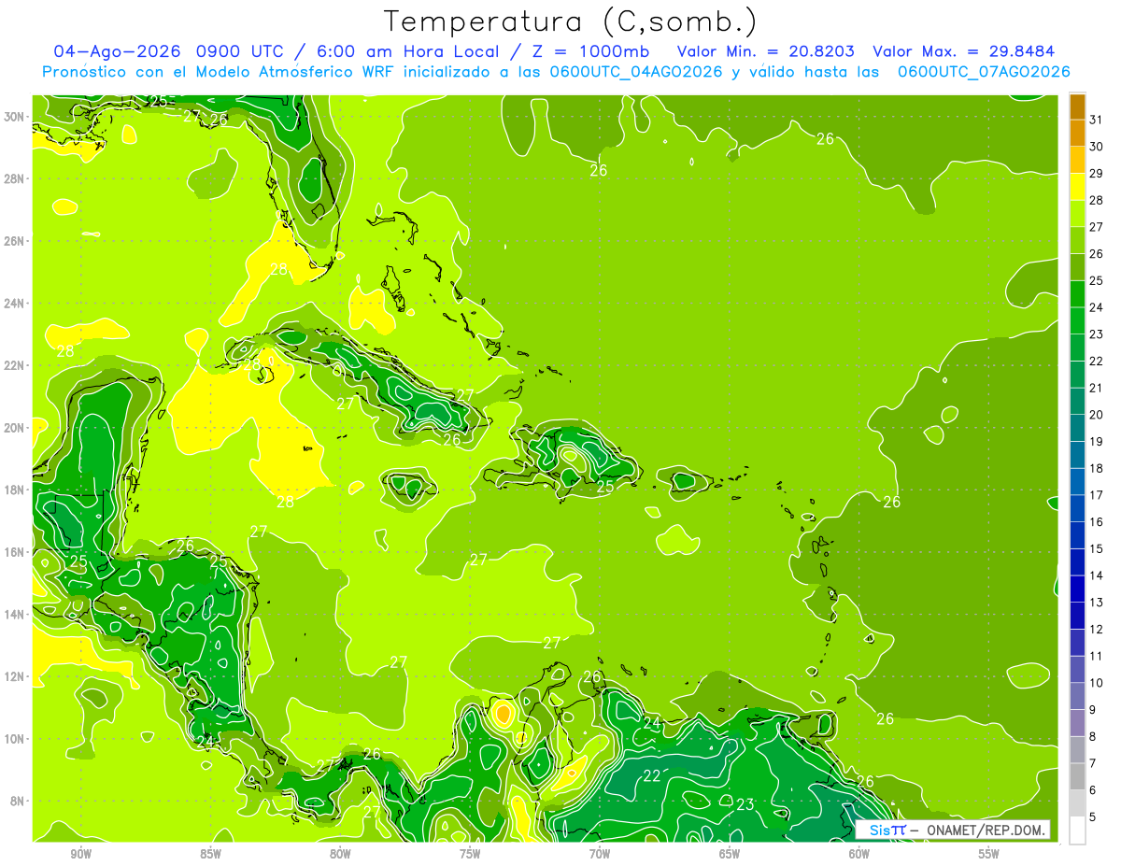
Task: Click legend label "7" on color scale
Action: pos(1093,763)
